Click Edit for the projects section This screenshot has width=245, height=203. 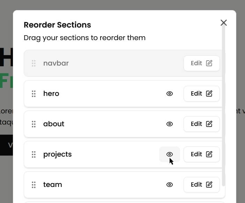(202, 154)
